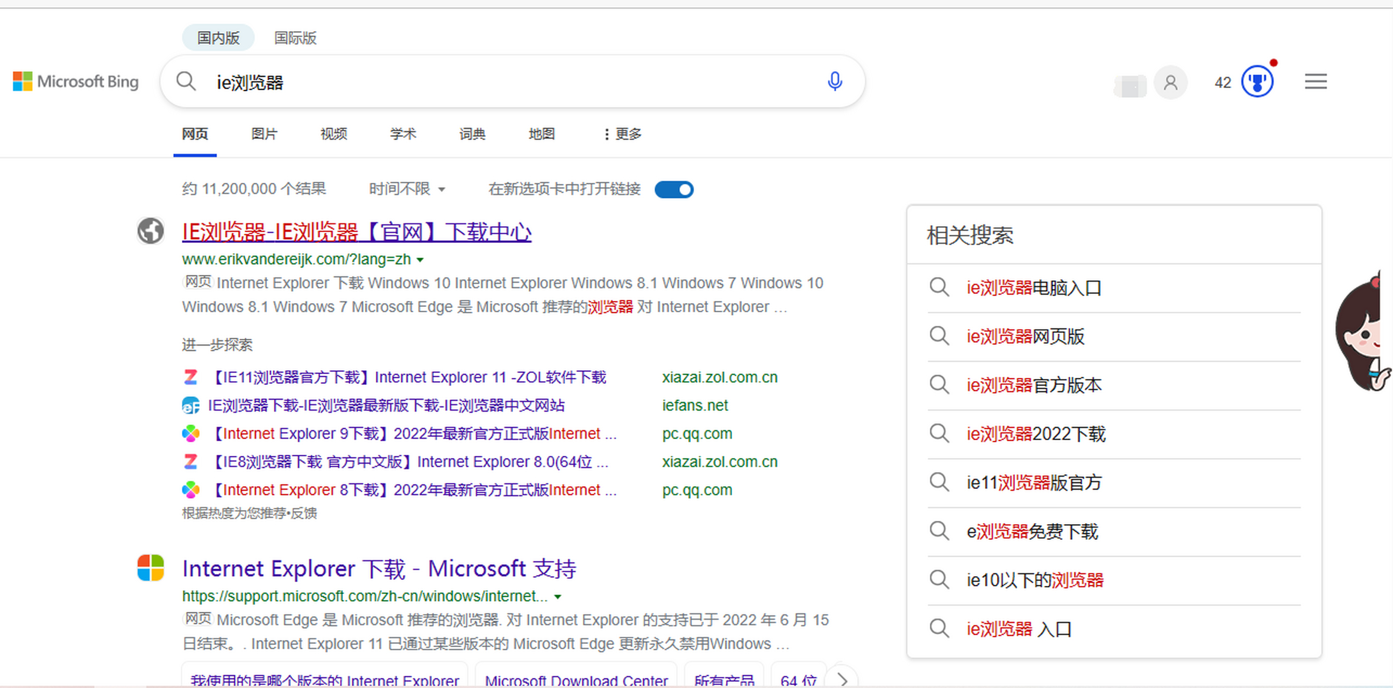Click www.erikvandereijk.com/?lang=zh URL text
The height and width of the screenshot is (688, 1393).
(296, 260)
